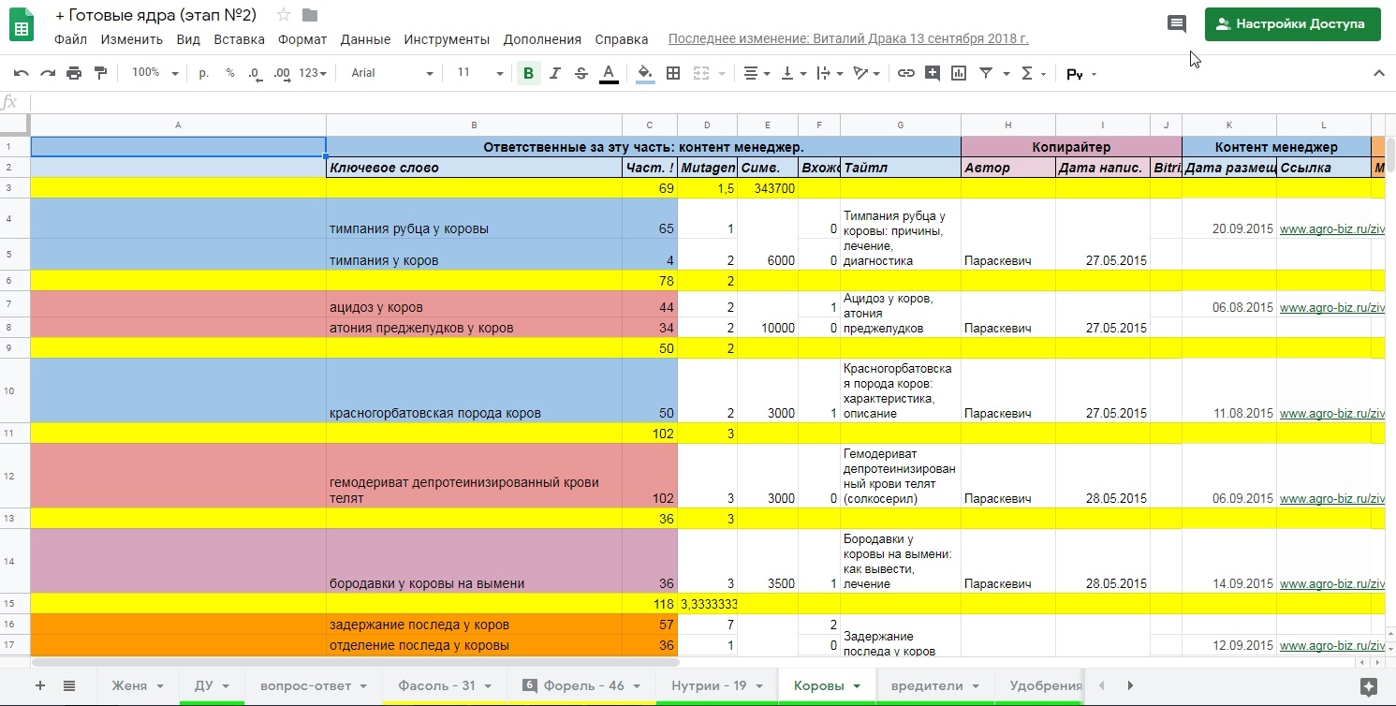Click the Redo arrow in the toolbar
The height and width of the screenshot is (706, 1396).
(x=47, y=73)
